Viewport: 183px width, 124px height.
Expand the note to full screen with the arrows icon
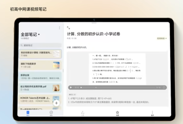tap(68, 28)
